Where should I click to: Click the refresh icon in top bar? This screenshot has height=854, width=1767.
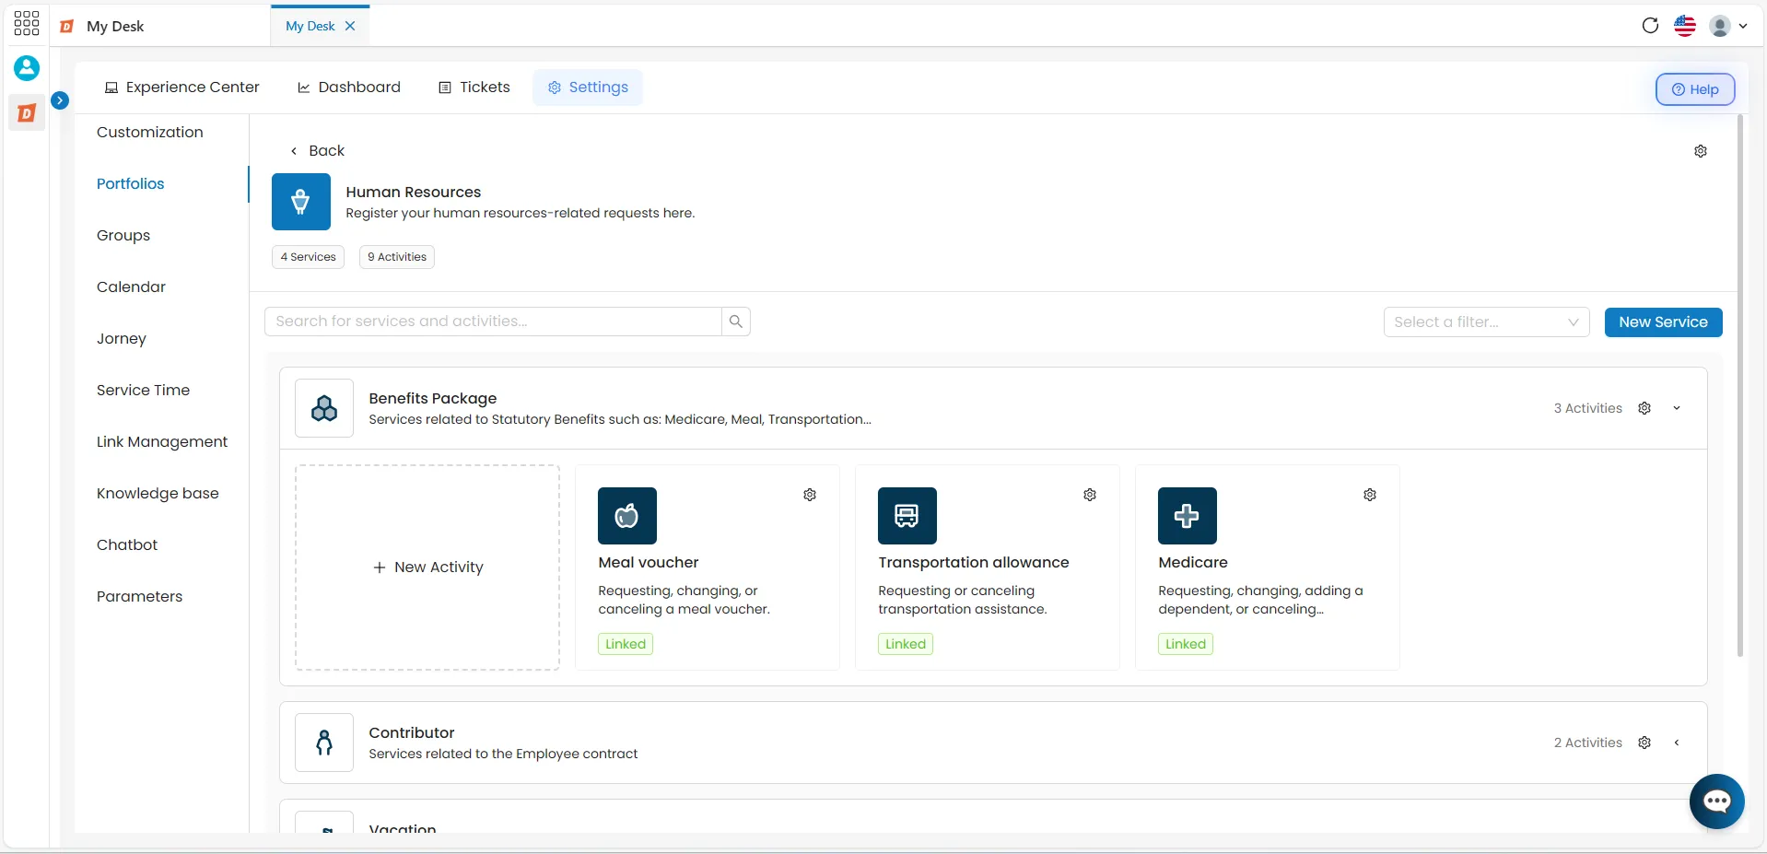[x=1650, y=26]
